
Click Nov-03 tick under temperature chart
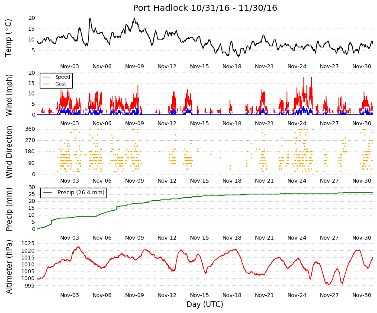(x=70, y=66)
